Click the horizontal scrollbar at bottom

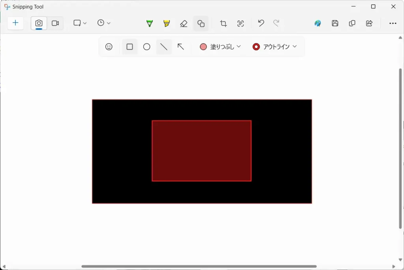pos(199,266)
